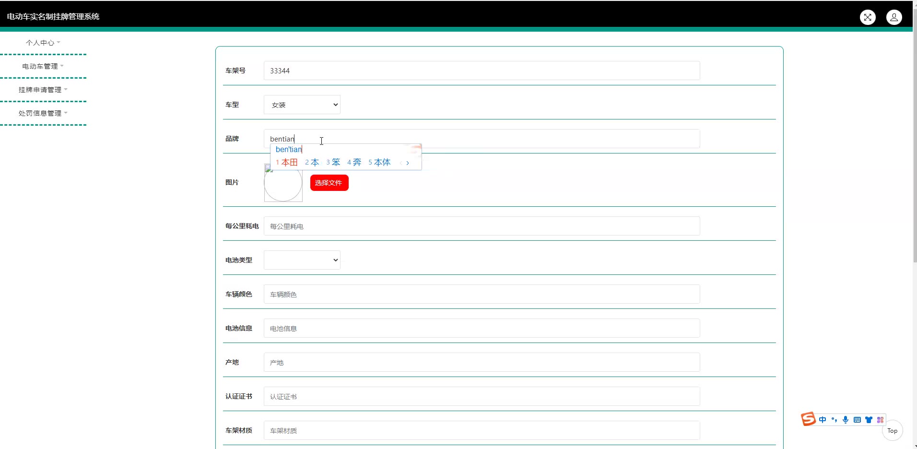The width and height of the screenshot is (917, 449).
Task: Toggle punctuation mode on IME toolbar
Action: tap(834, 420)
